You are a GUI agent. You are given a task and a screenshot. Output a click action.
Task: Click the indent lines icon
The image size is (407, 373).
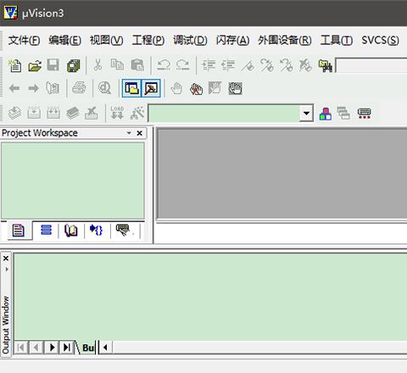[209, 65]
